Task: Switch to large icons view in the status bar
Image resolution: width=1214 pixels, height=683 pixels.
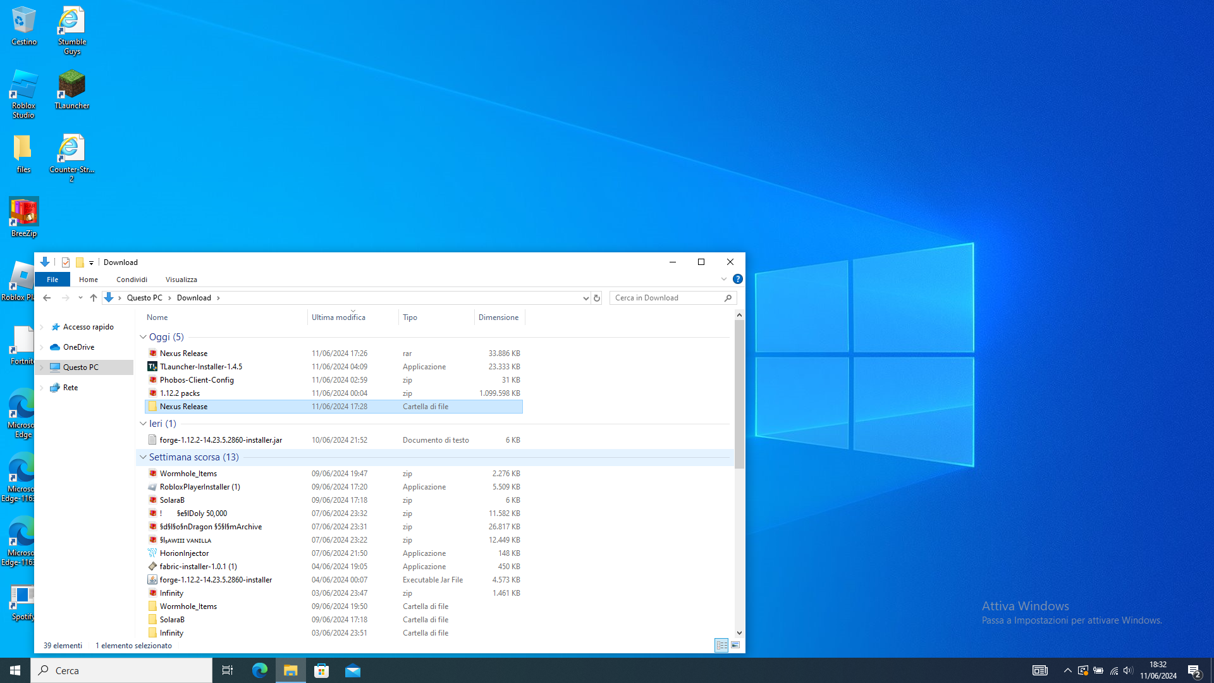Action: (x=735, y=646)
